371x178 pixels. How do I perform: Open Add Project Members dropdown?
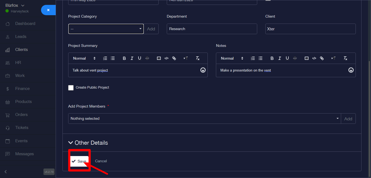[x=204, y=118]
